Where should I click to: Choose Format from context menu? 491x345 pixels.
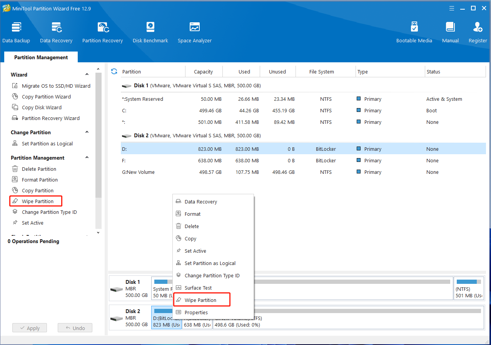pyautogui.click(x=213, y=214)
